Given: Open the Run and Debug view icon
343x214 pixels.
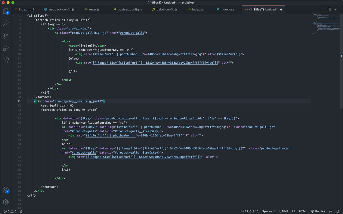Looking at the screenshot, I should tap(6, 48).
